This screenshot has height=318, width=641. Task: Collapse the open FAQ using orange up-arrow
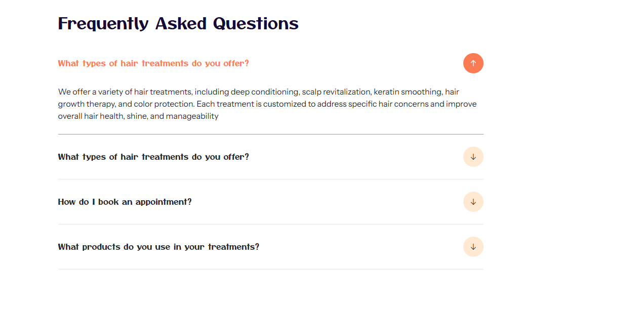tap(473, 63)
